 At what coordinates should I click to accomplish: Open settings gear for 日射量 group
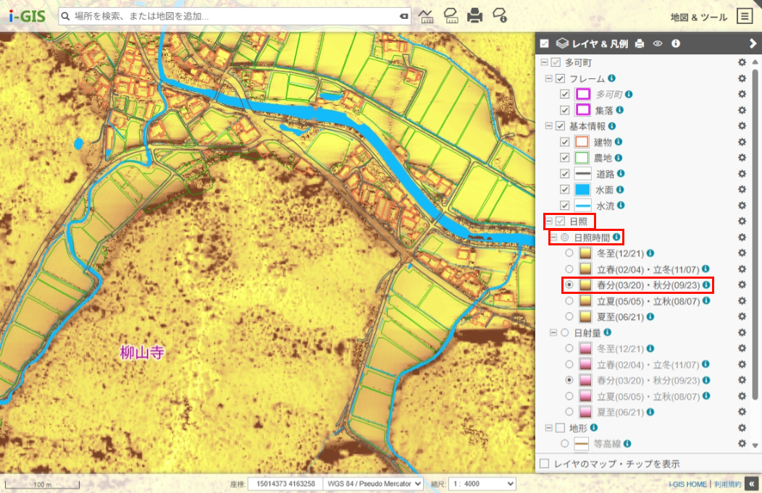click(742, 333)
